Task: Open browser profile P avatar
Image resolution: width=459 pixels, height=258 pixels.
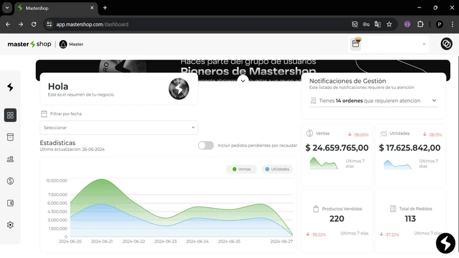Action: click(x=439, y=25)
